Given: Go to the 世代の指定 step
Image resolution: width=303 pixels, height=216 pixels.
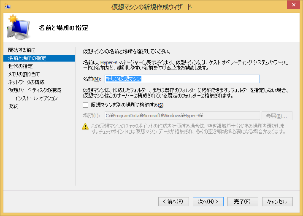Looking at the screenshot, I should point(20,66).
